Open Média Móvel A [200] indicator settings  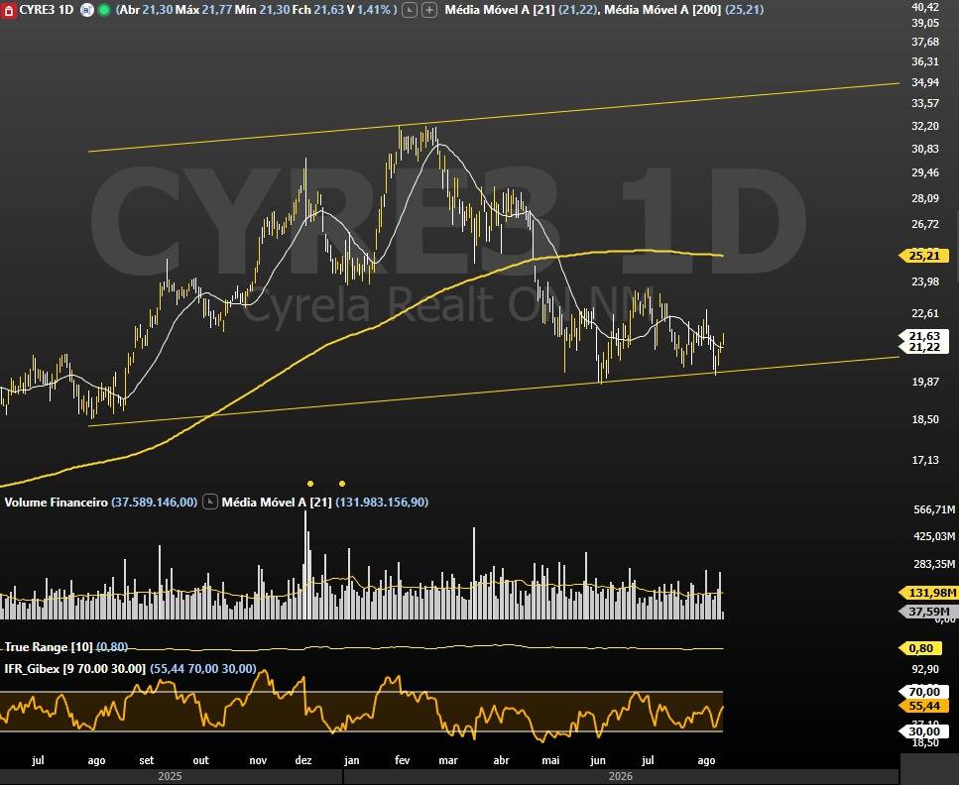point(662,10)
